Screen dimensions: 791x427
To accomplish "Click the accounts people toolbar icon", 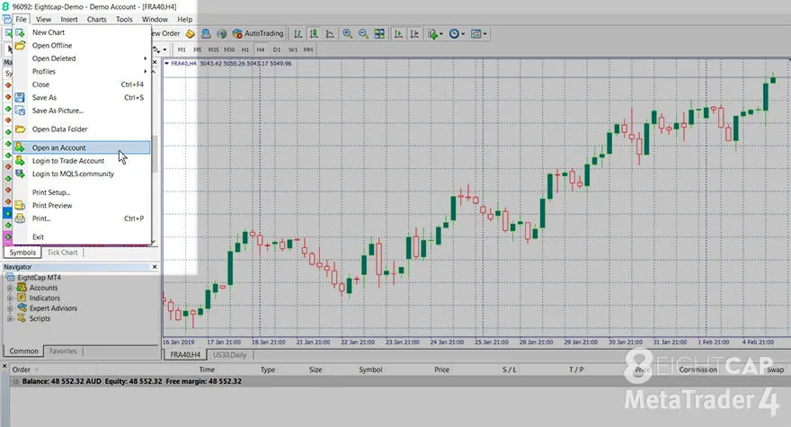I will tap(206, 34).
